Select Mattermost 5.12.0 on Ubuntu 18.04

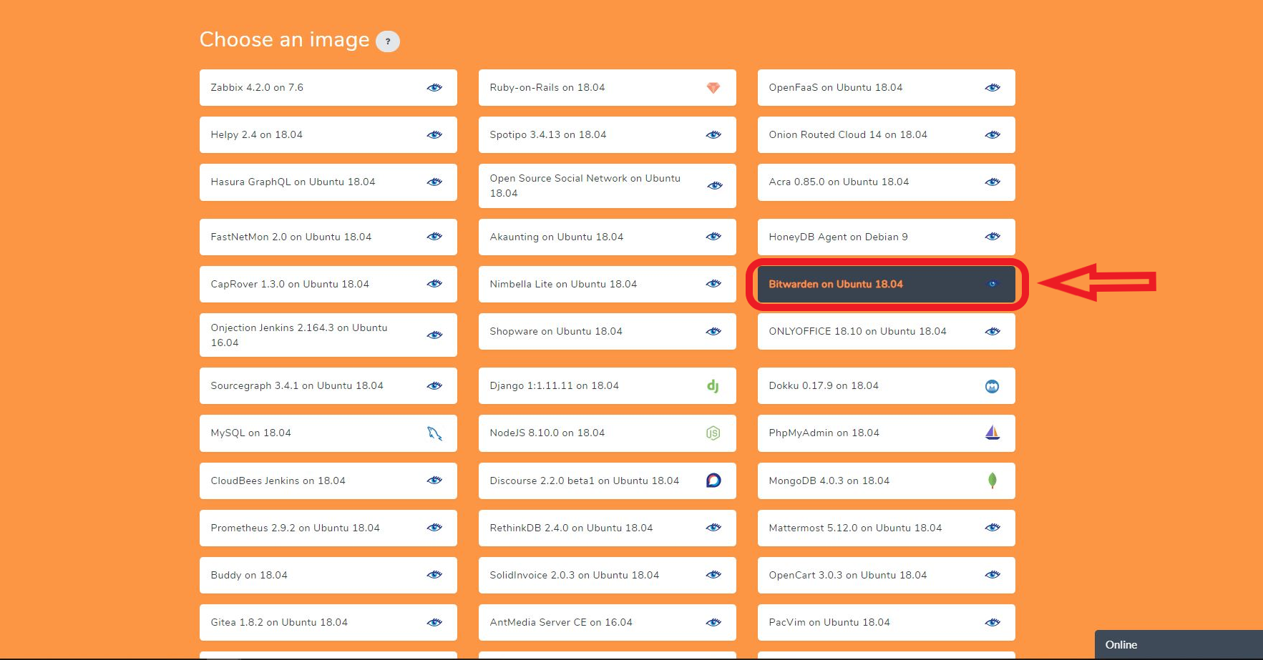pos(887,528)
